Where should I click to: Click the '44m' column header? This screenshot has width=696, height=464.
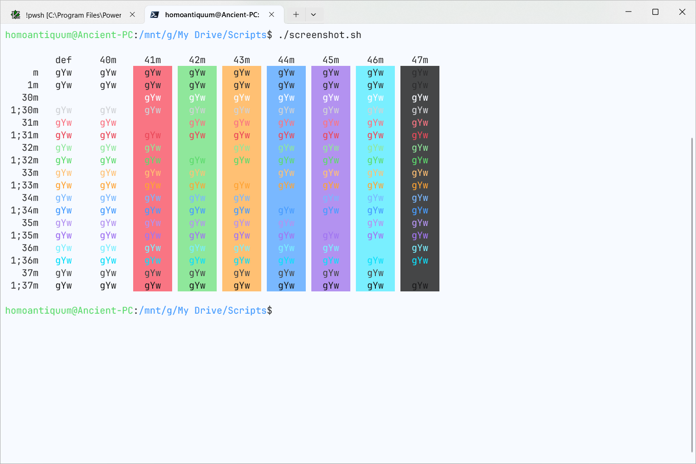pos(286,60)
